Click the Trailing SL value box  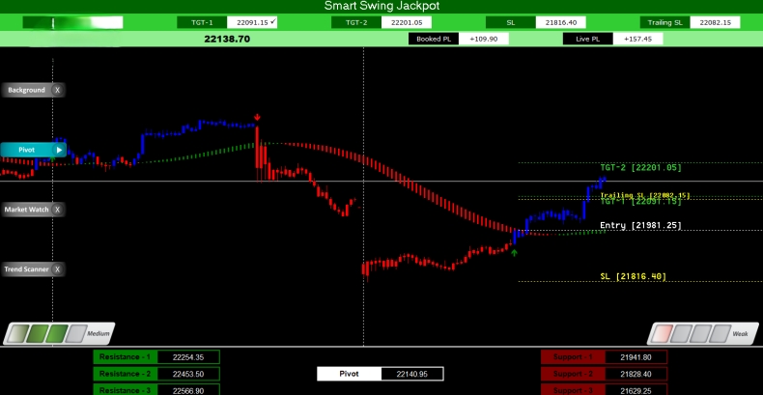[715, 22]
